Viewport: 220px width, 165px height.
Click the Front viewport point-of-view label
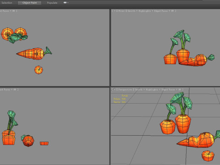(121, 11)
